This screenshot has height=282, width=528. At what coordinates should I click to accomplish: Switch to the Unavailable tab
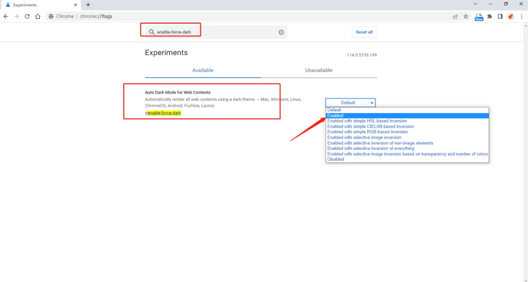[x=319, y=70]
